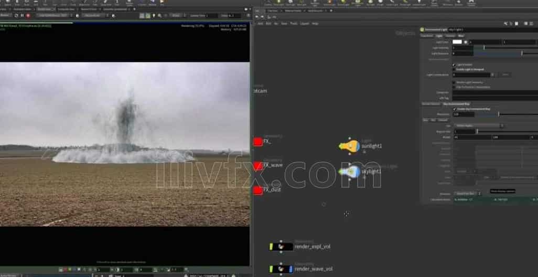Image resolution: width=538 pixels, height=277 pixels.
Task: Open the Tools menu in the network editor
Action: click(x=294, y=23)
